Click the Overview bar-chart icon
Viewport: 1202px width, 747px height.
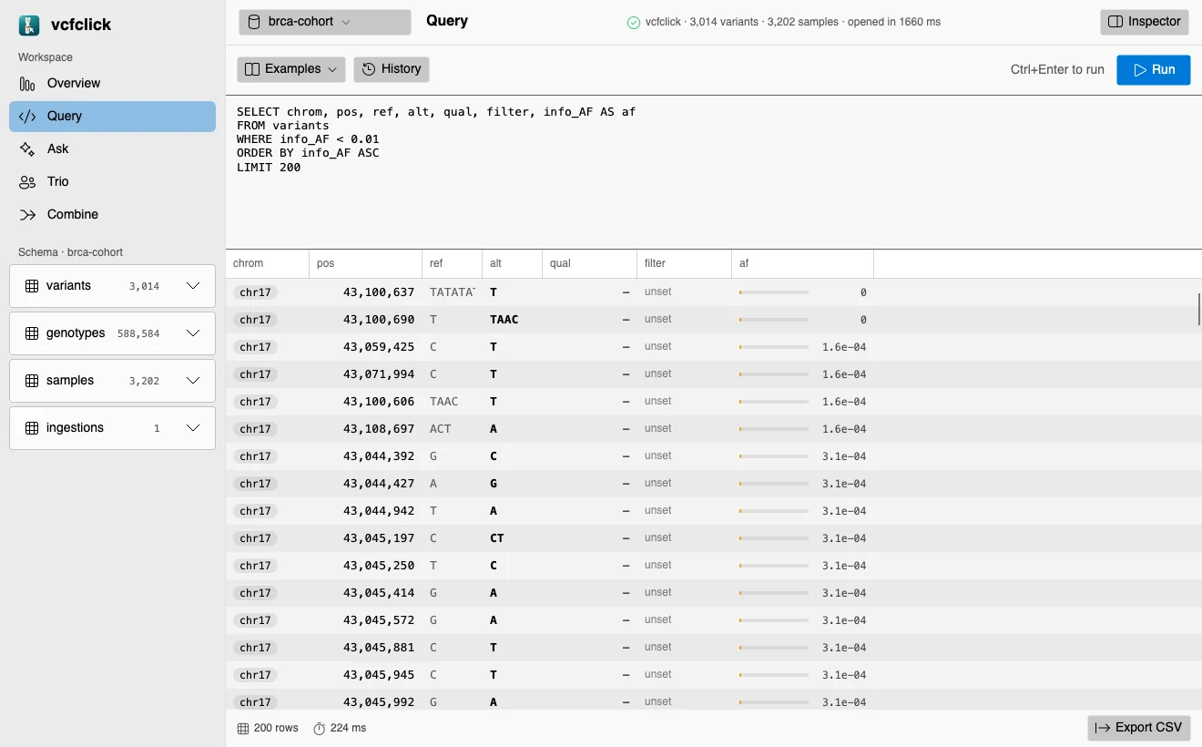tap(27, 84)
